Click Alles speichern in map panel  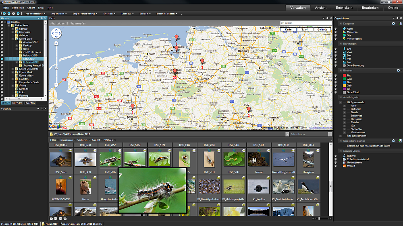point(58,23)
